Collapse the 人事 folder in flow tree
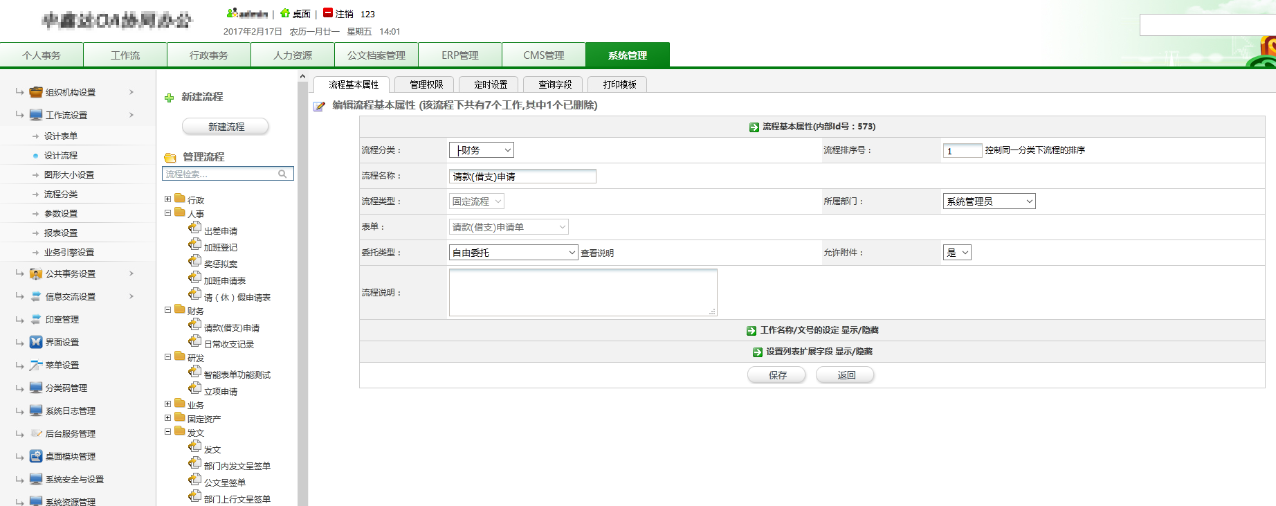The image size is (1276, 506). coord(167,213)
